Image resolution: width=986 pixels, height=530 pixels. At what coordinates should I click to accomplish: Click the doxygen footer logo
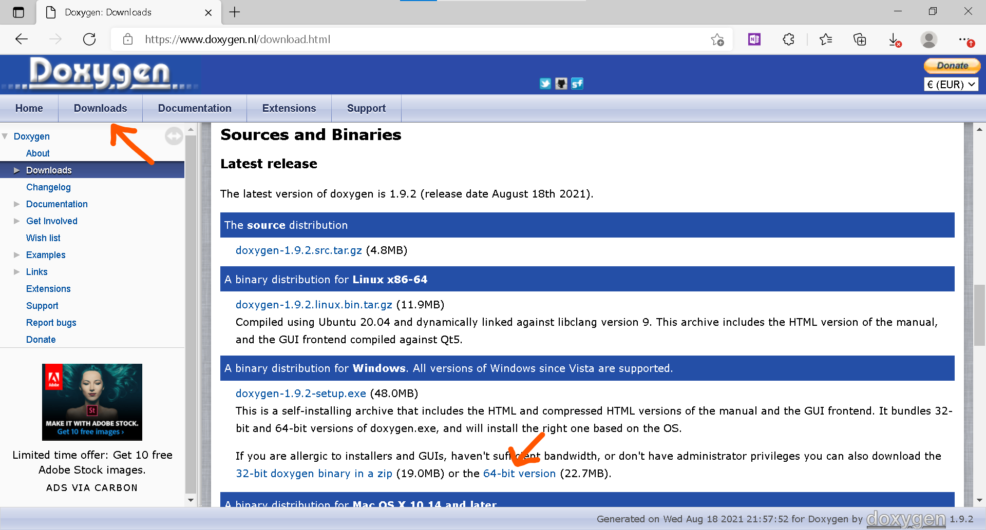[x=906, y=519]
